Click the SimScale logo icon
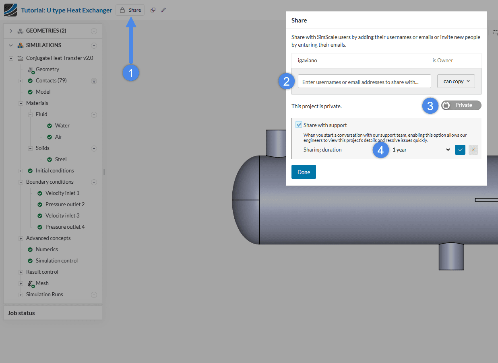The width and height of the screenshot is (498, 363). [x=10, y=10]
